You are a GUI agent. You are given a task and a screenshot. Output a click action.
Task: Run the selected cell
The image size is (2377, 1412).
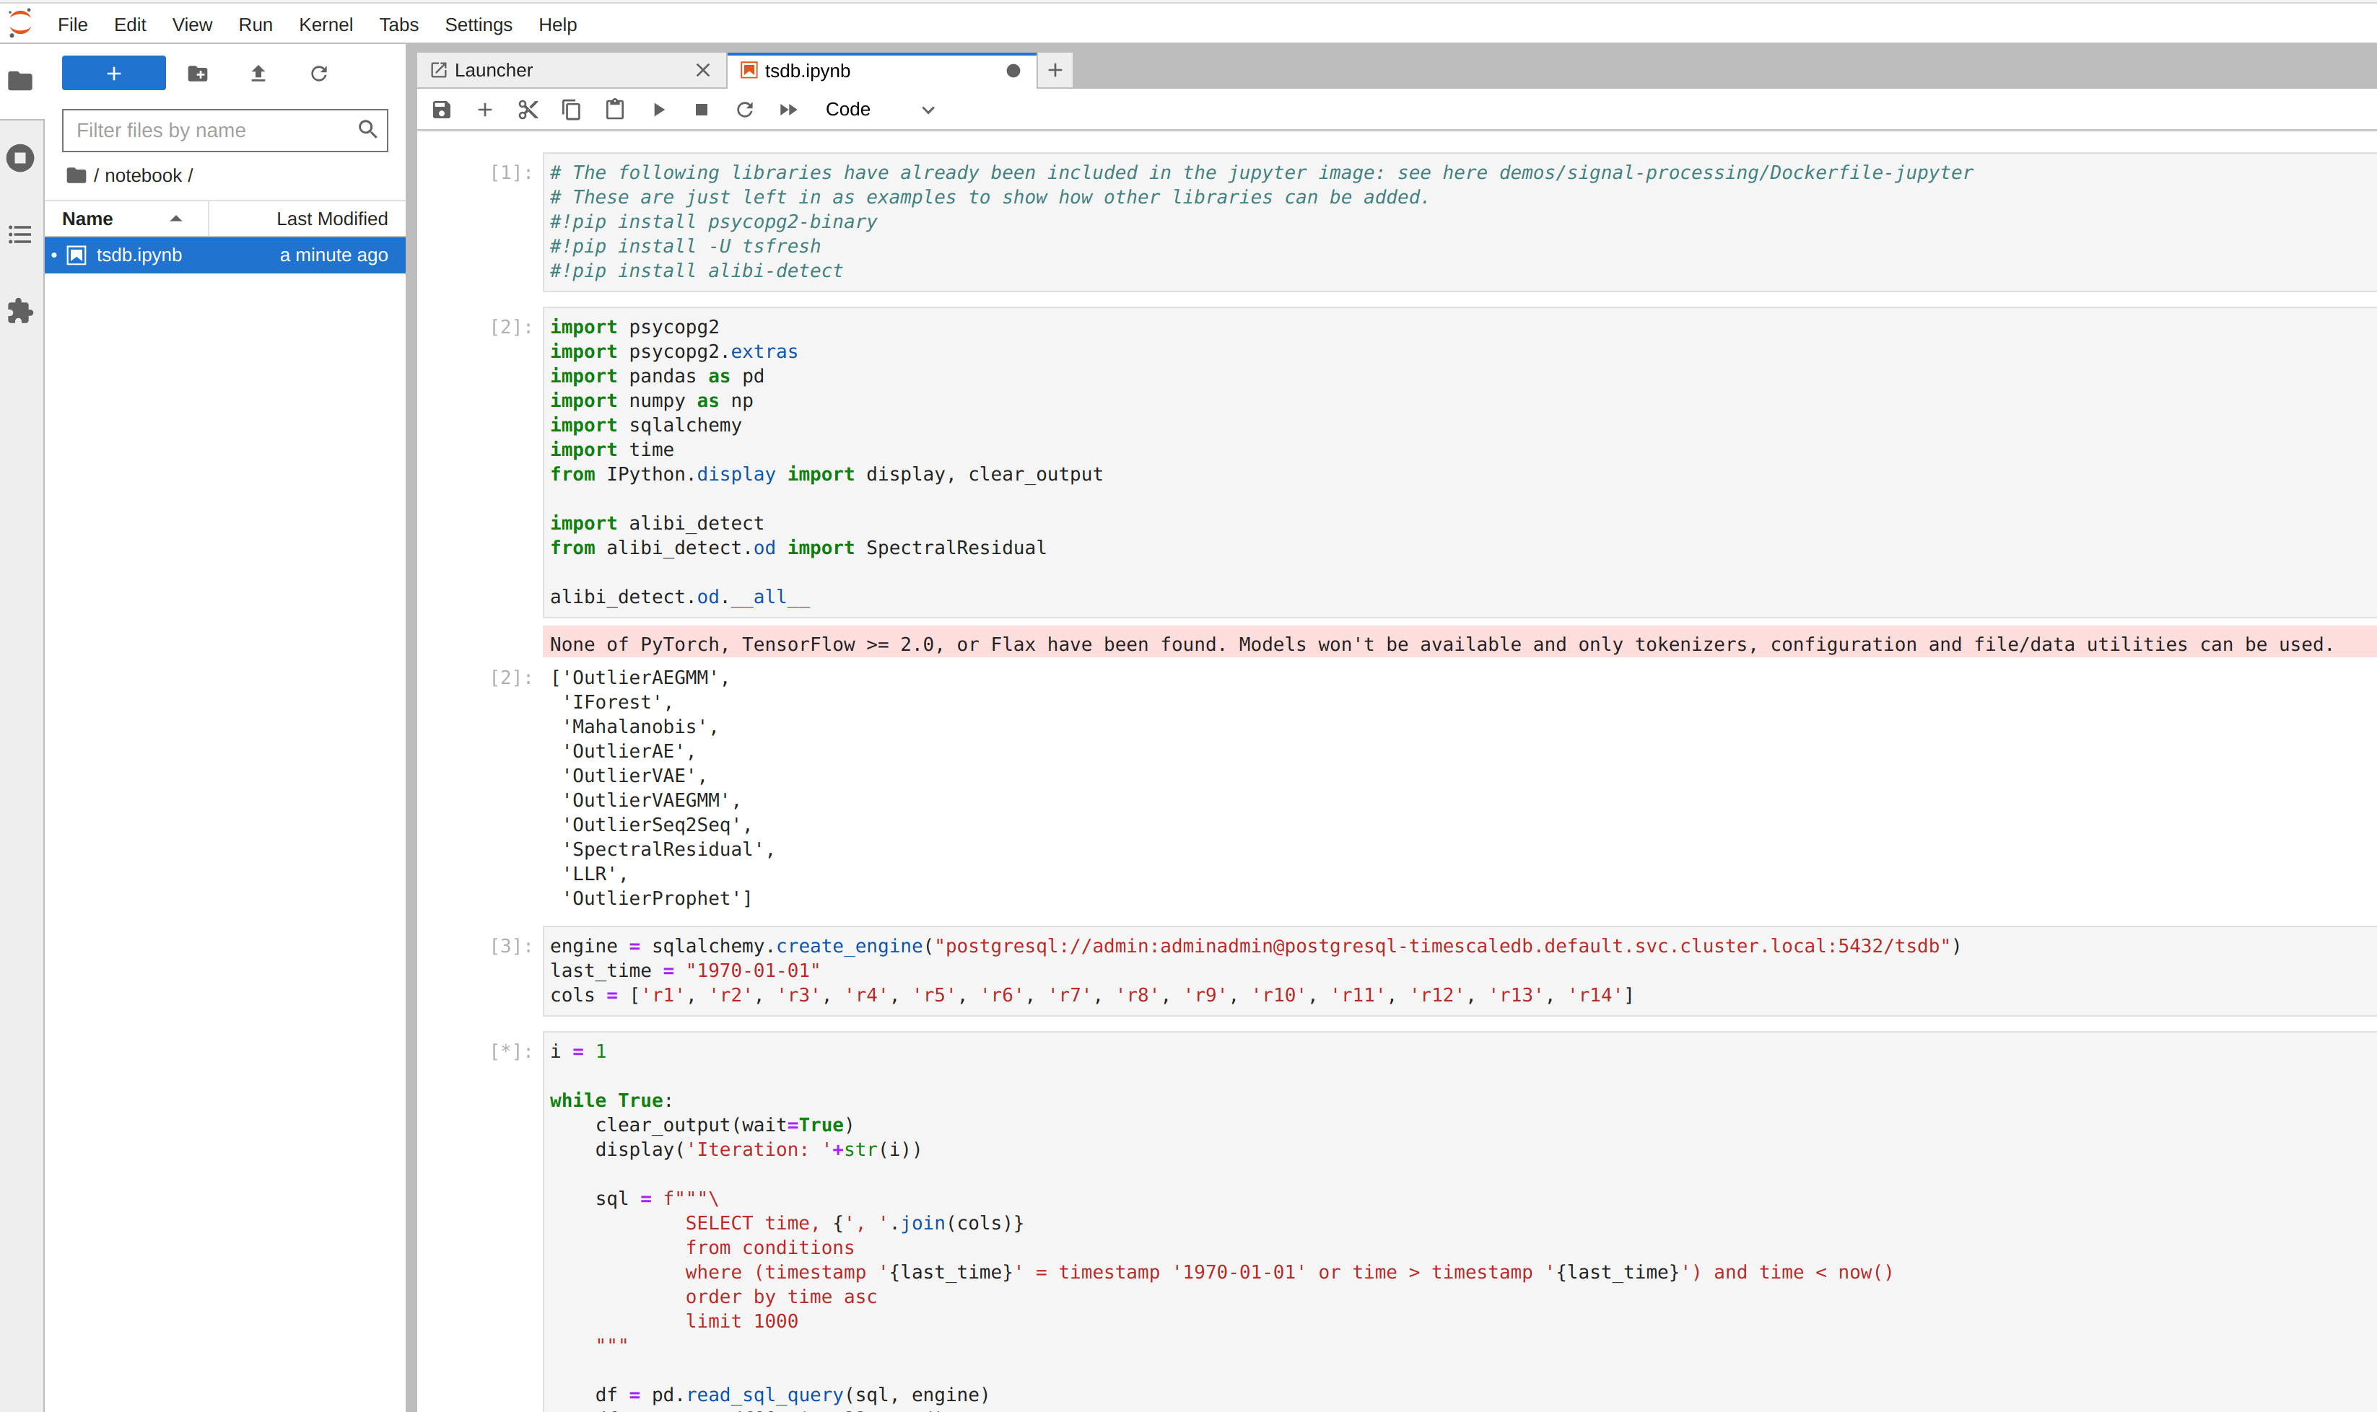click(x=659, y=110)
